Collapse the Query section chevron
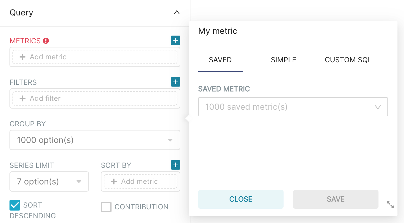The width and height of the screenshot is (404, 223). click(177, 12)
